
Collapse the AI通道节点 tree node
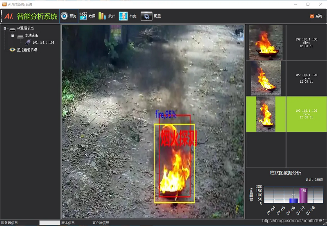tap(5, 29)
